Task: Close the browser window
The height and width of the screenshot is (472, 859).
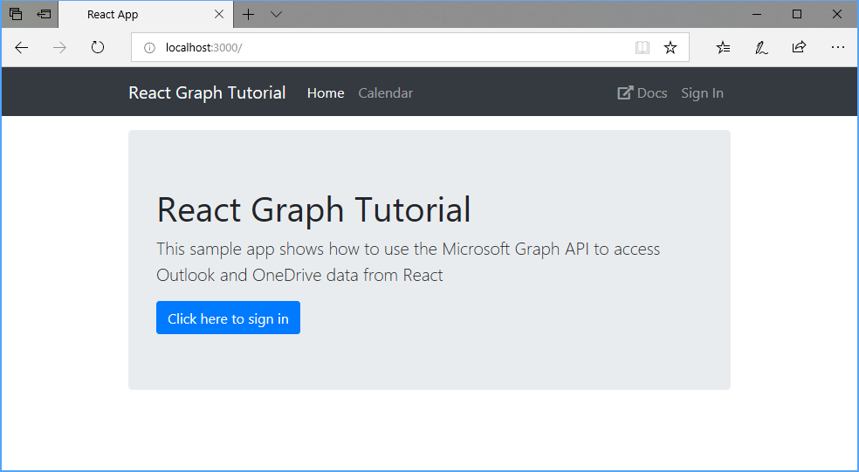Action: coord(837,14)
